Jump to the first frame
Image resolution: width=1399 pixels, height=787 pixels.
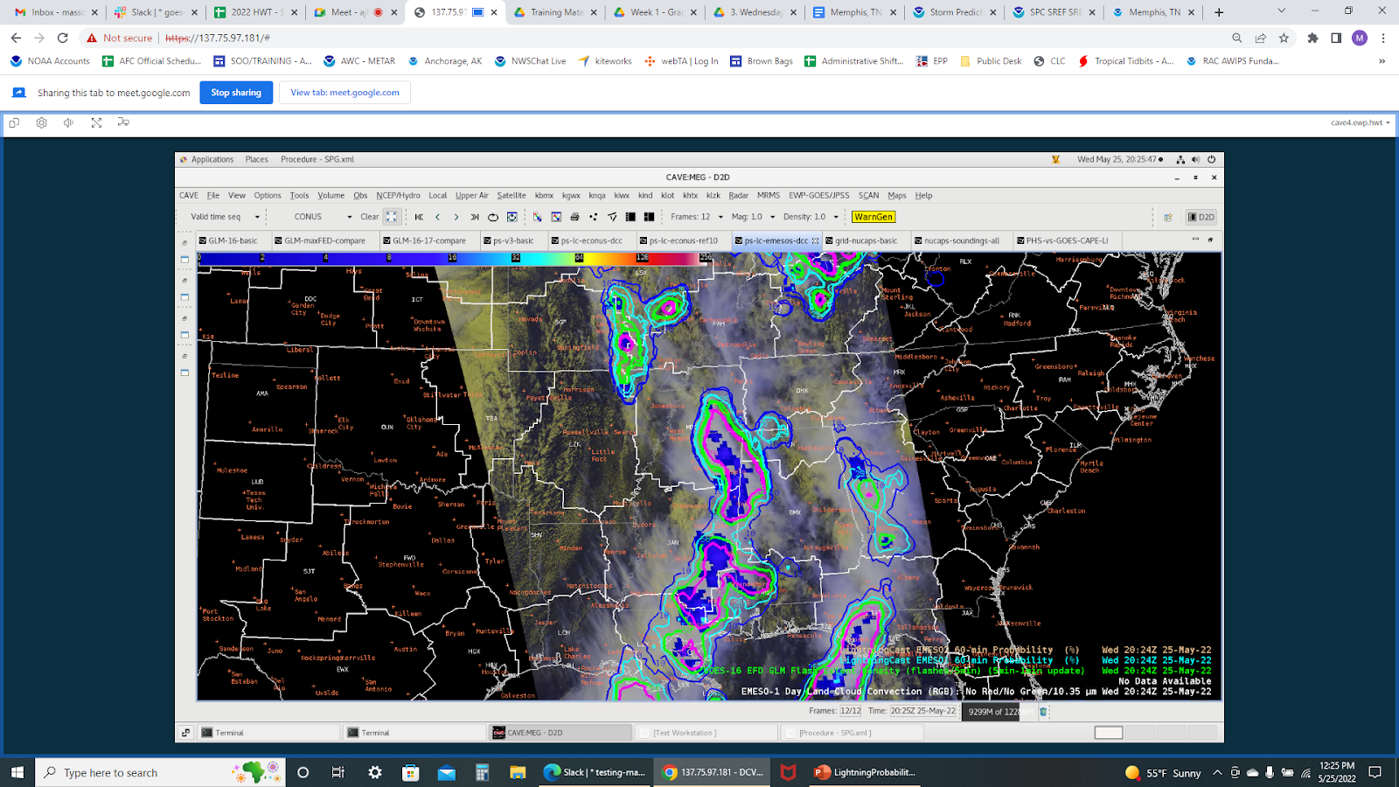419,217
